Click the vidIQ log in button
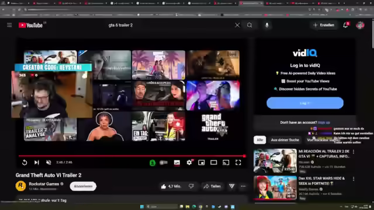The width and height of the screenshot is (374, 210). [305, 103]
